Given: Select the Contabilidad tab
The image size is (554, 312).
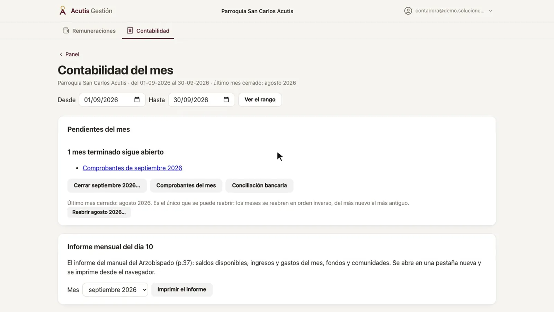Looking at the screenshot, I should click(x=148, y=31).
